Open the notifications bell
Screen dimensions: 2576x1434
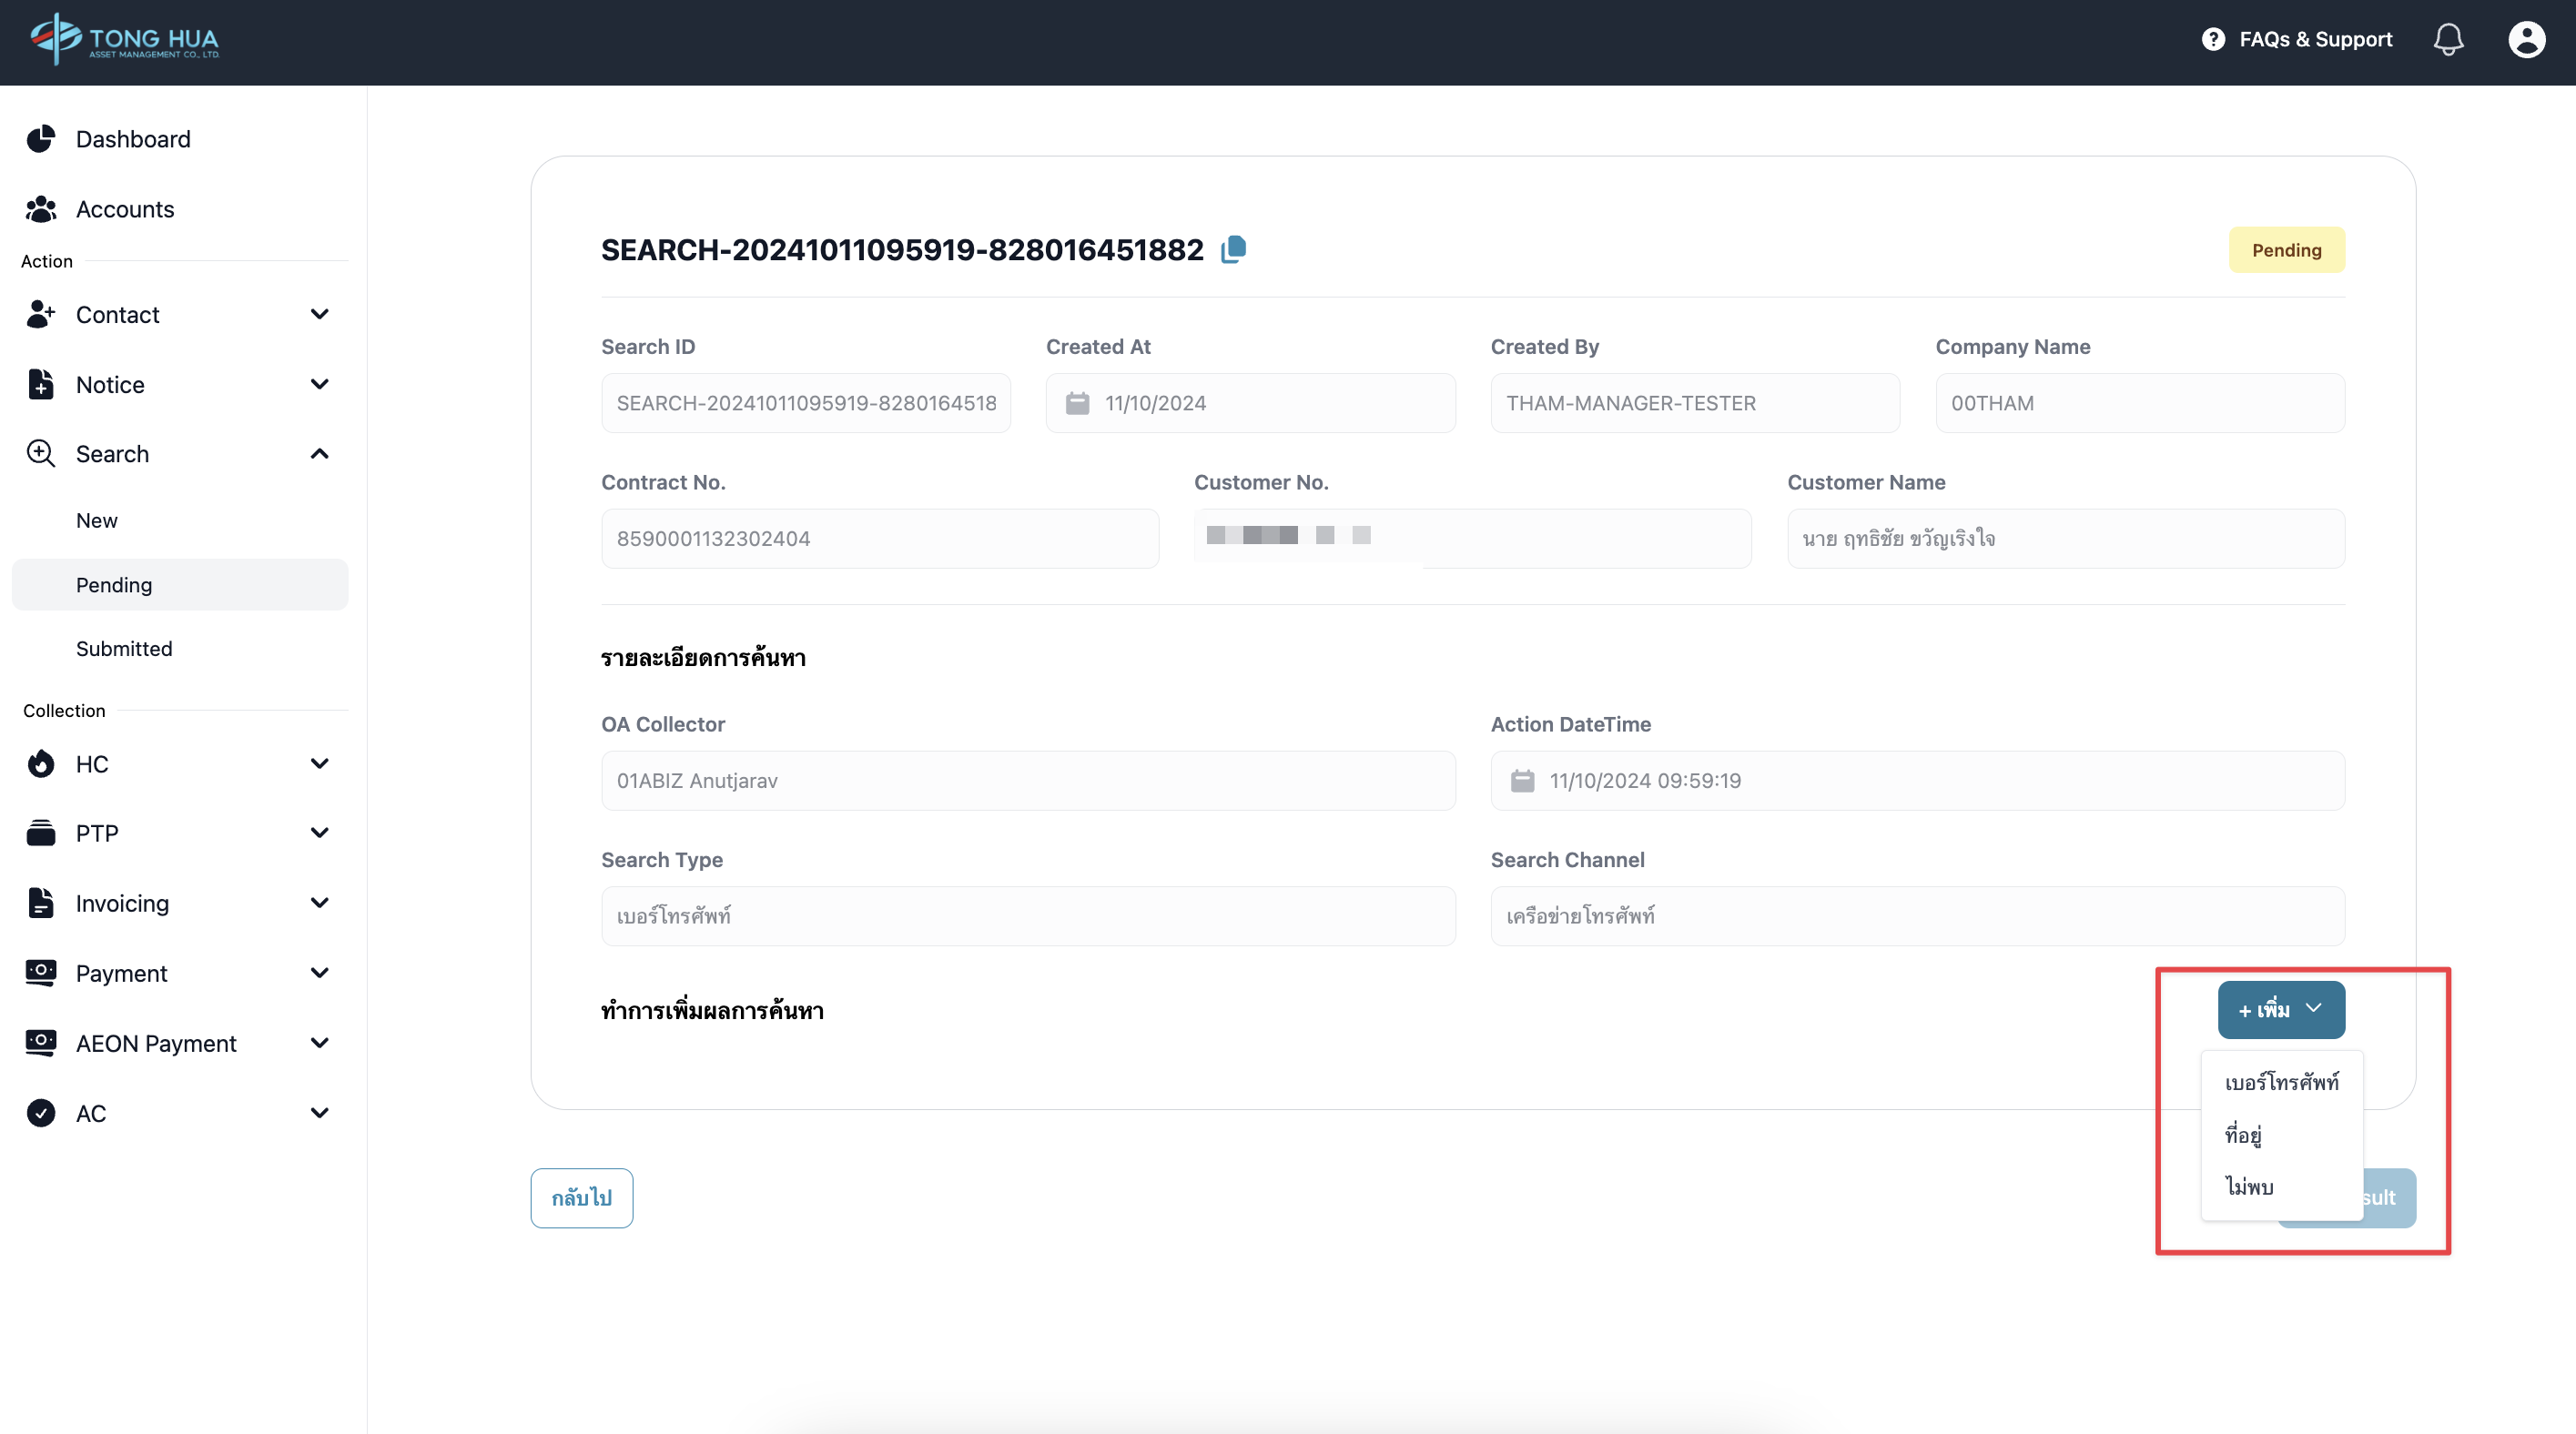click(2447, 40)
